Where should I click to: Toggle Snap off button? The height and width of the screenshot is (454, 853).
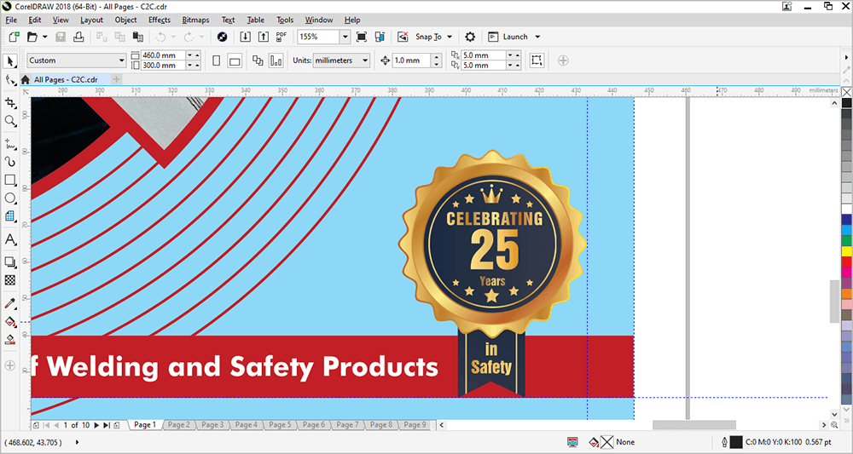(x=403, y=37)
